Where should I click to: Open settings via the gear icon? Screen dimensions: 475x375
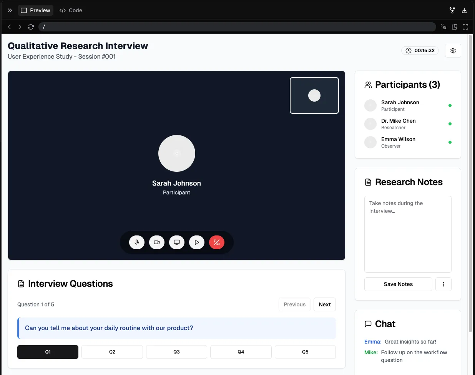(453, 51)
